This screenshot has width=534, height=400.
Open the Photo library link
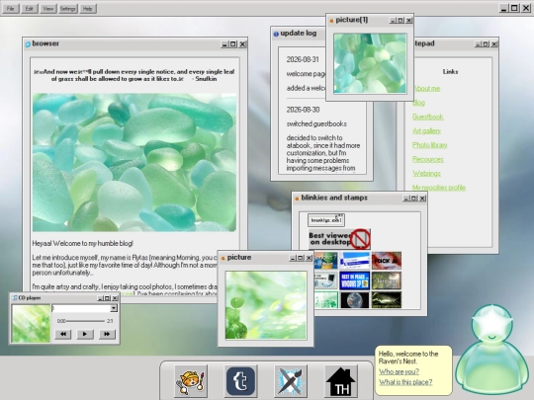(x=430, y=145)
